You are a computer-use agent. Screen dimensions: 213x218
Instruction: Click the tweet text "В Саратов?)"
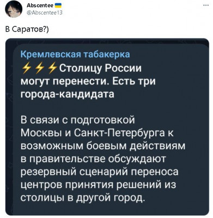click(x=27, y=29)
